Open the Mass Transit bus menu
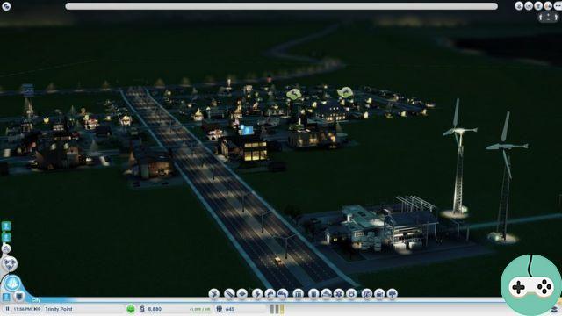Viewport: 562px width, 316px height. pyautogui.click(x=379, y=294)
